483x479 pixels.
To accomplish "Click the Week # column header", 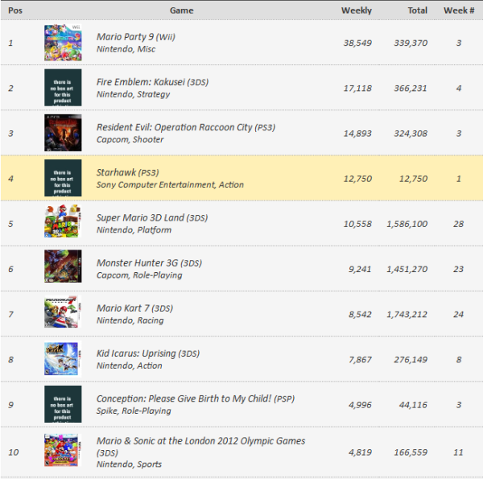I will [x=456, y=10].
